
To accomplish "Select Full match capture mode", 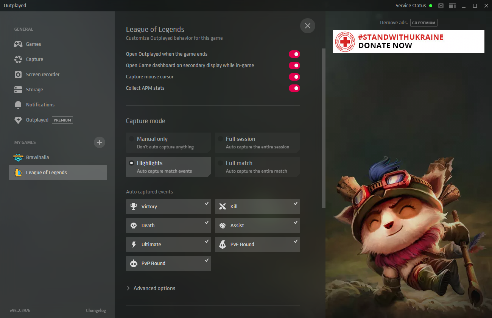I will [257, 167].
